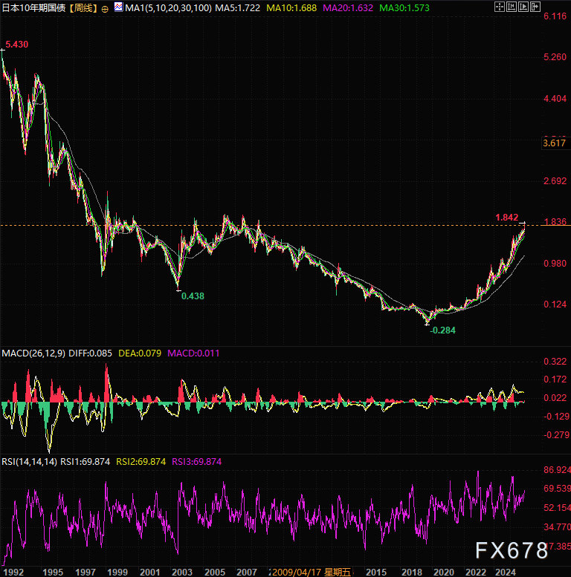Screen dimensions: 571x577
Task: Click the DIFF:0.085 value label
Action: coord(88,353)
